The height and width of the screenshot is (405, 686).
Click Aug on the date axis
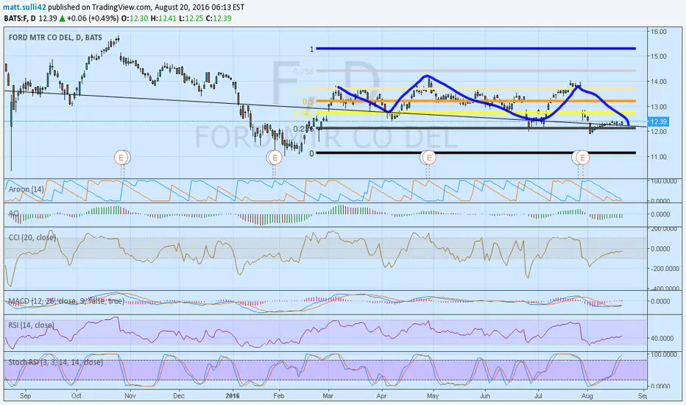click(587, 396)
